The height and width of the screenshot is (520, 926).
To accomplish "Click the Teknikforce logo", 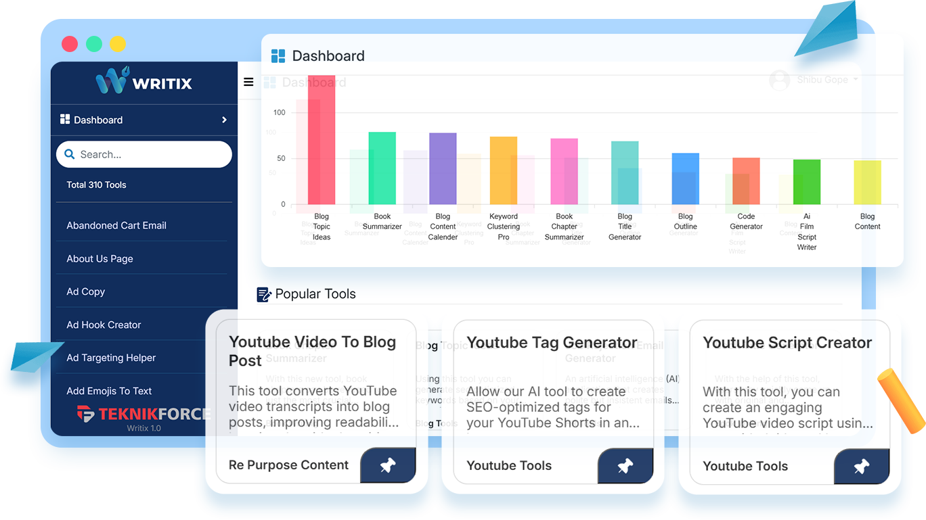I will [144, 413].
